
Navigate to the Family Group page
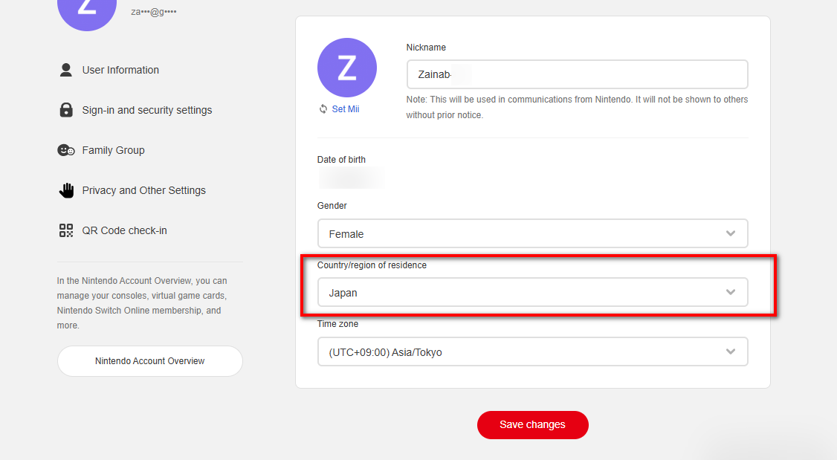(x=113, y=149)
